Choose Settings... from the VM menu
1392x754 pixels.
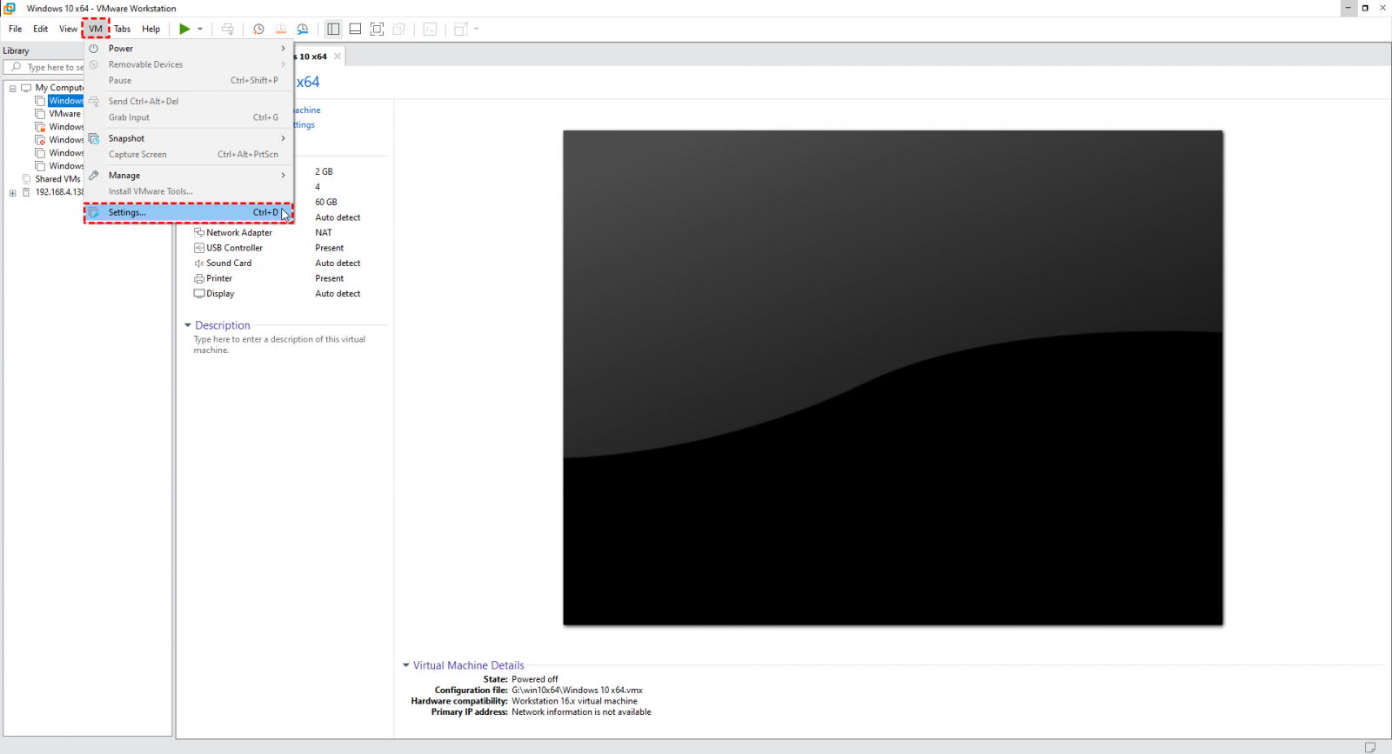tap(127, 212)
